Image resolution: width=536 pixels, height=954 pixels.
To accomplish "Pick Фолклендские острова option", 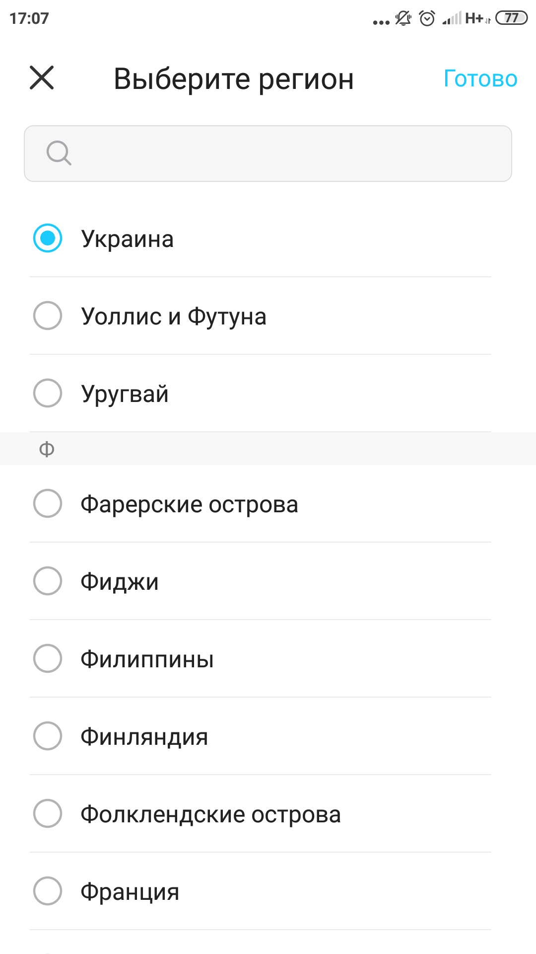I will point(48,813).
